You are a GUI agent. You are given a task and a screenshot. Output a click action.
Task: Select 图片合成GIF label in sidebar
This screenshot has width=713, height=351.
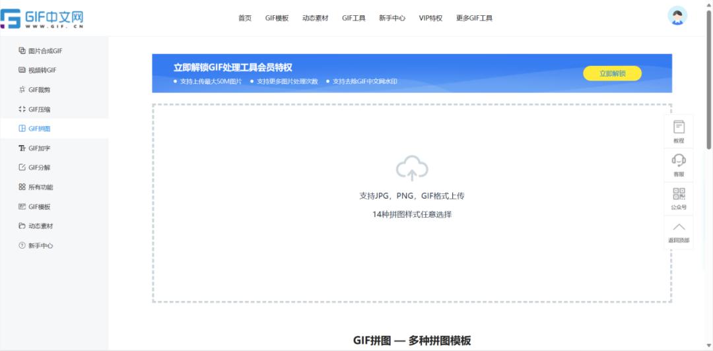pyautogui.click(x=46, y=51)
